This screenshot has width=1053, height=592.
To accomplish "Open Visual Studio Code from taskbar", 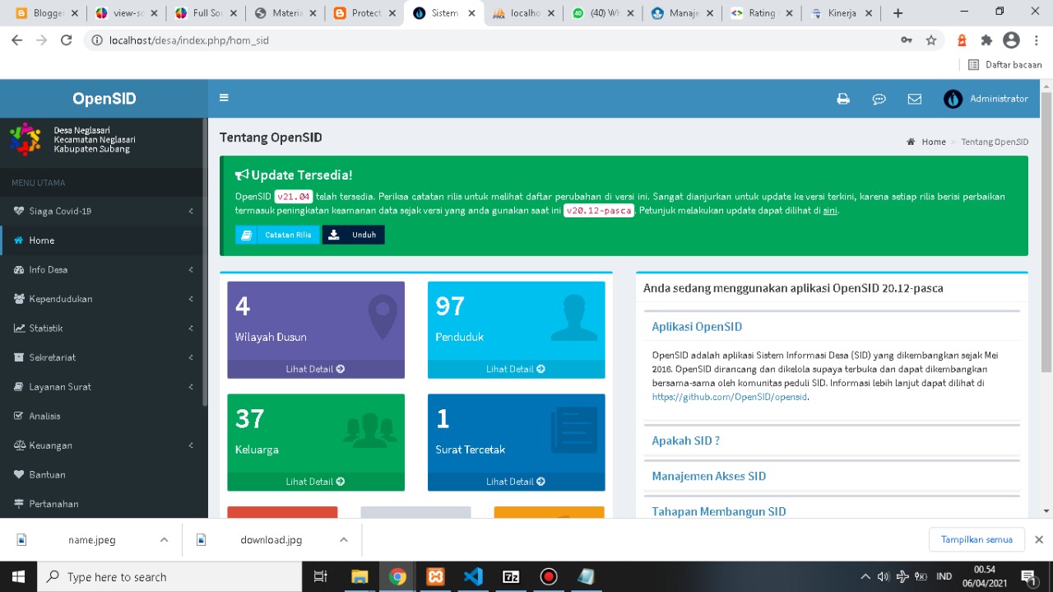I will coord(473,576).
